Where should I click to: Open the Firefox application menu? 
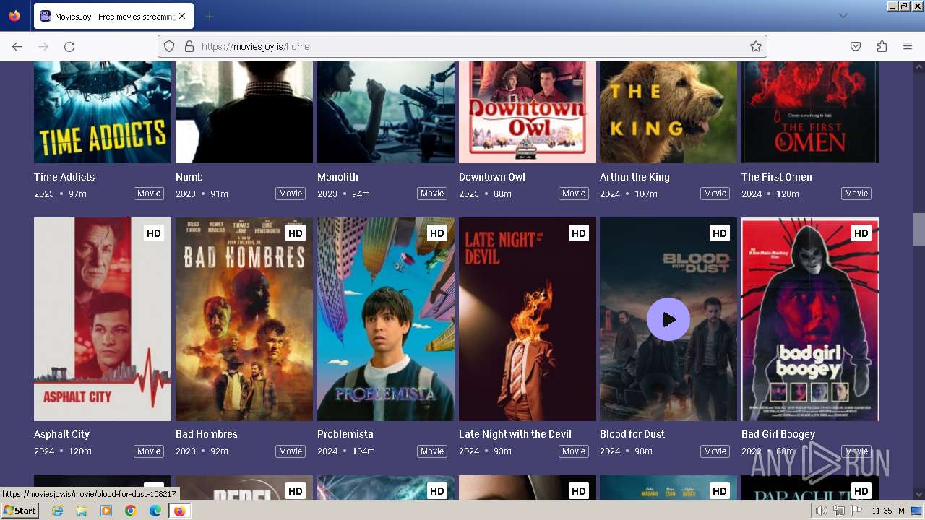point(908,46)
